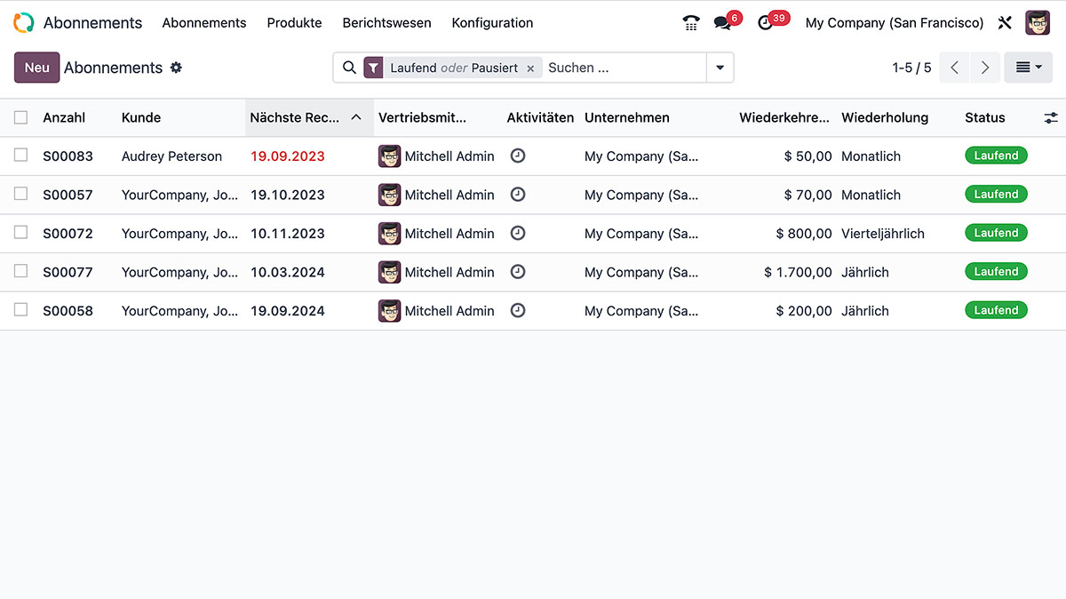Toggle sorting on Nächste Rec column

293,116
